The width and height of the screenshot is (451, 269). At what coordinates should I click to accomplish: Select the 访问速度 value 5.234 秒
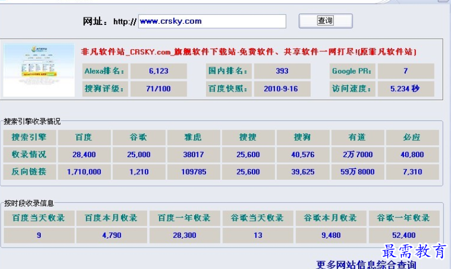(406, 89)
